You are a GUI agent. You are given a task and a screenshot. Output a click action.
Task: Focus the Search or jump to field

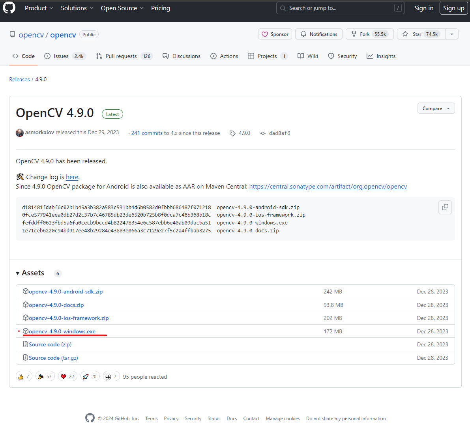click(x=340, y=8)
